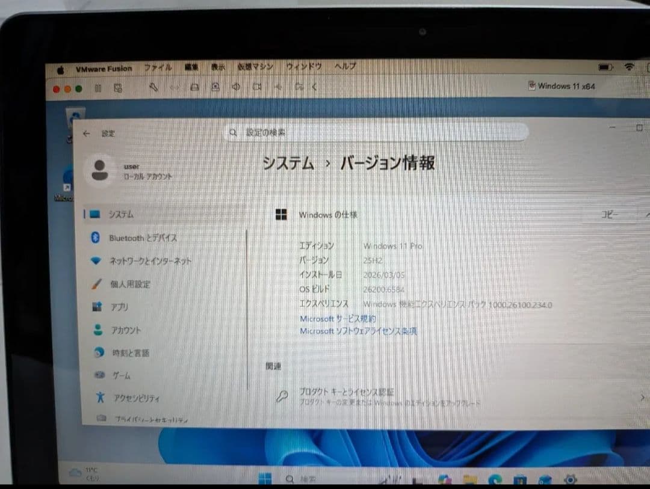Check battery status in macOS menu bar
This screenshot has width=650, height=489.
tap(605, 67)
